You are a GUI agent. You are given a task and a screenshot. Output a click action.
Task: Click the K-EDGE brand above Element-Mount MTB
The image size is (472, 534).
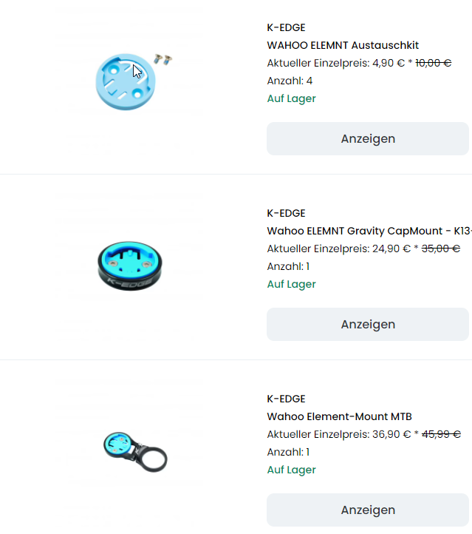tap(286, 399)
